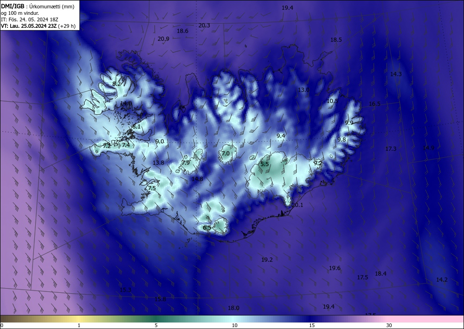Viewport: 464px width, 329px height.
Task: Click the 'og 100 m vindur.' legend line
Action: [x=20, y=13]
